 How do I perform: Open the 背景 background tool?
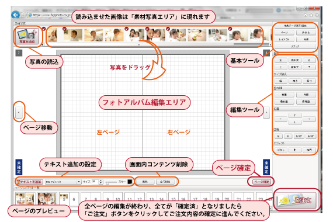pyautogui.click(x=306, y=39)
